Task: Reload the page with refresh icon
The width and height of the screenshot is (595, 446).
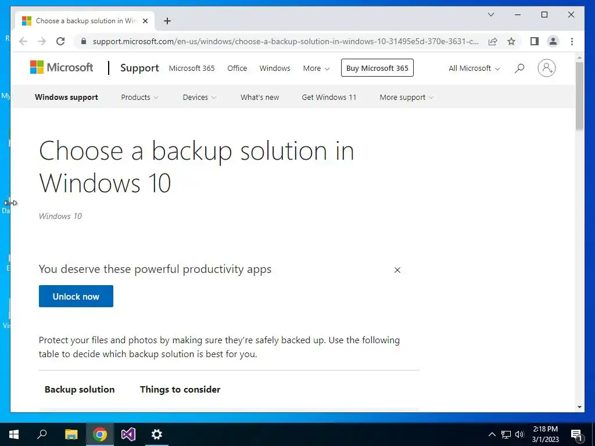Action: [x=60, y=41]
